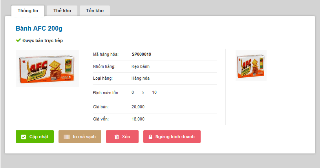Switch to the Thông tin tab
The image size is (320, 168).
click(28, 11)
